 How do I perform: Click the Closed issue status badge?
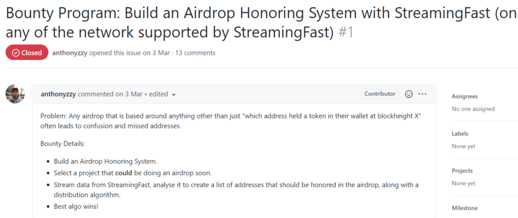(x=27, y=53)
